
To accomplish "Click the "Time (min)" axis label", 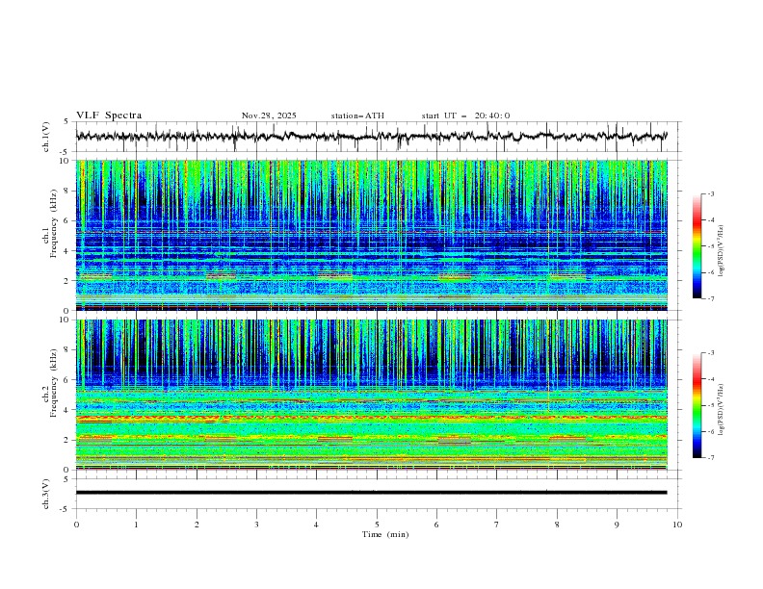I will coord(385,534).
